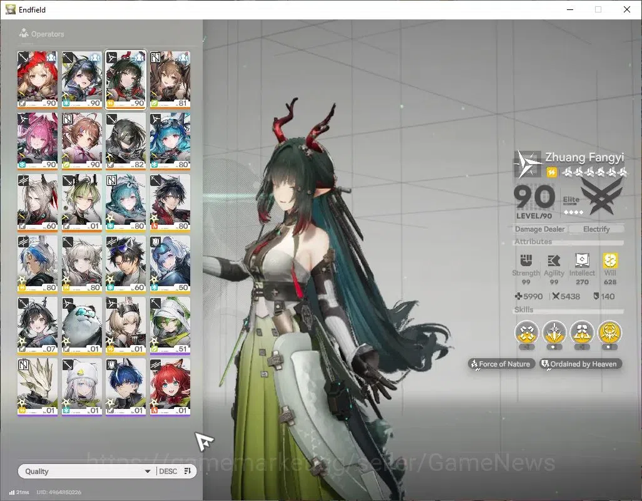Viewport: 642px width, 501px height.
Task: Minimize the Endfield window
Action: point(570,9)
